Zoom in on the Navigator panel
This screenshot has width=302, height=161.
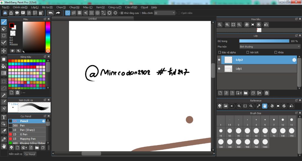coord(227,25)
